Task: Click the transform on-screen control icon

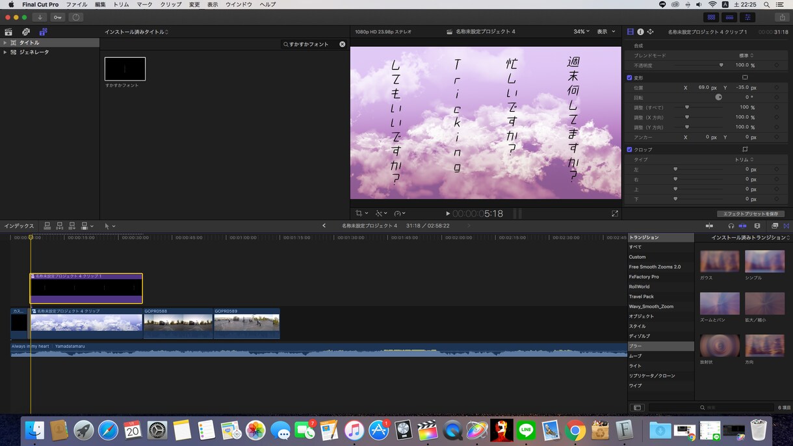Action: pos(745,77)
